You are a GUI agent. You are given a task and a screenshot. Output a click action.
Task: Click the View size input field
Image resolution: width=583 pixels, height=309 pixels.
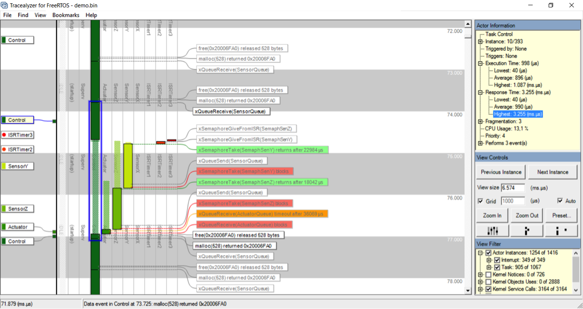(513, 188)
